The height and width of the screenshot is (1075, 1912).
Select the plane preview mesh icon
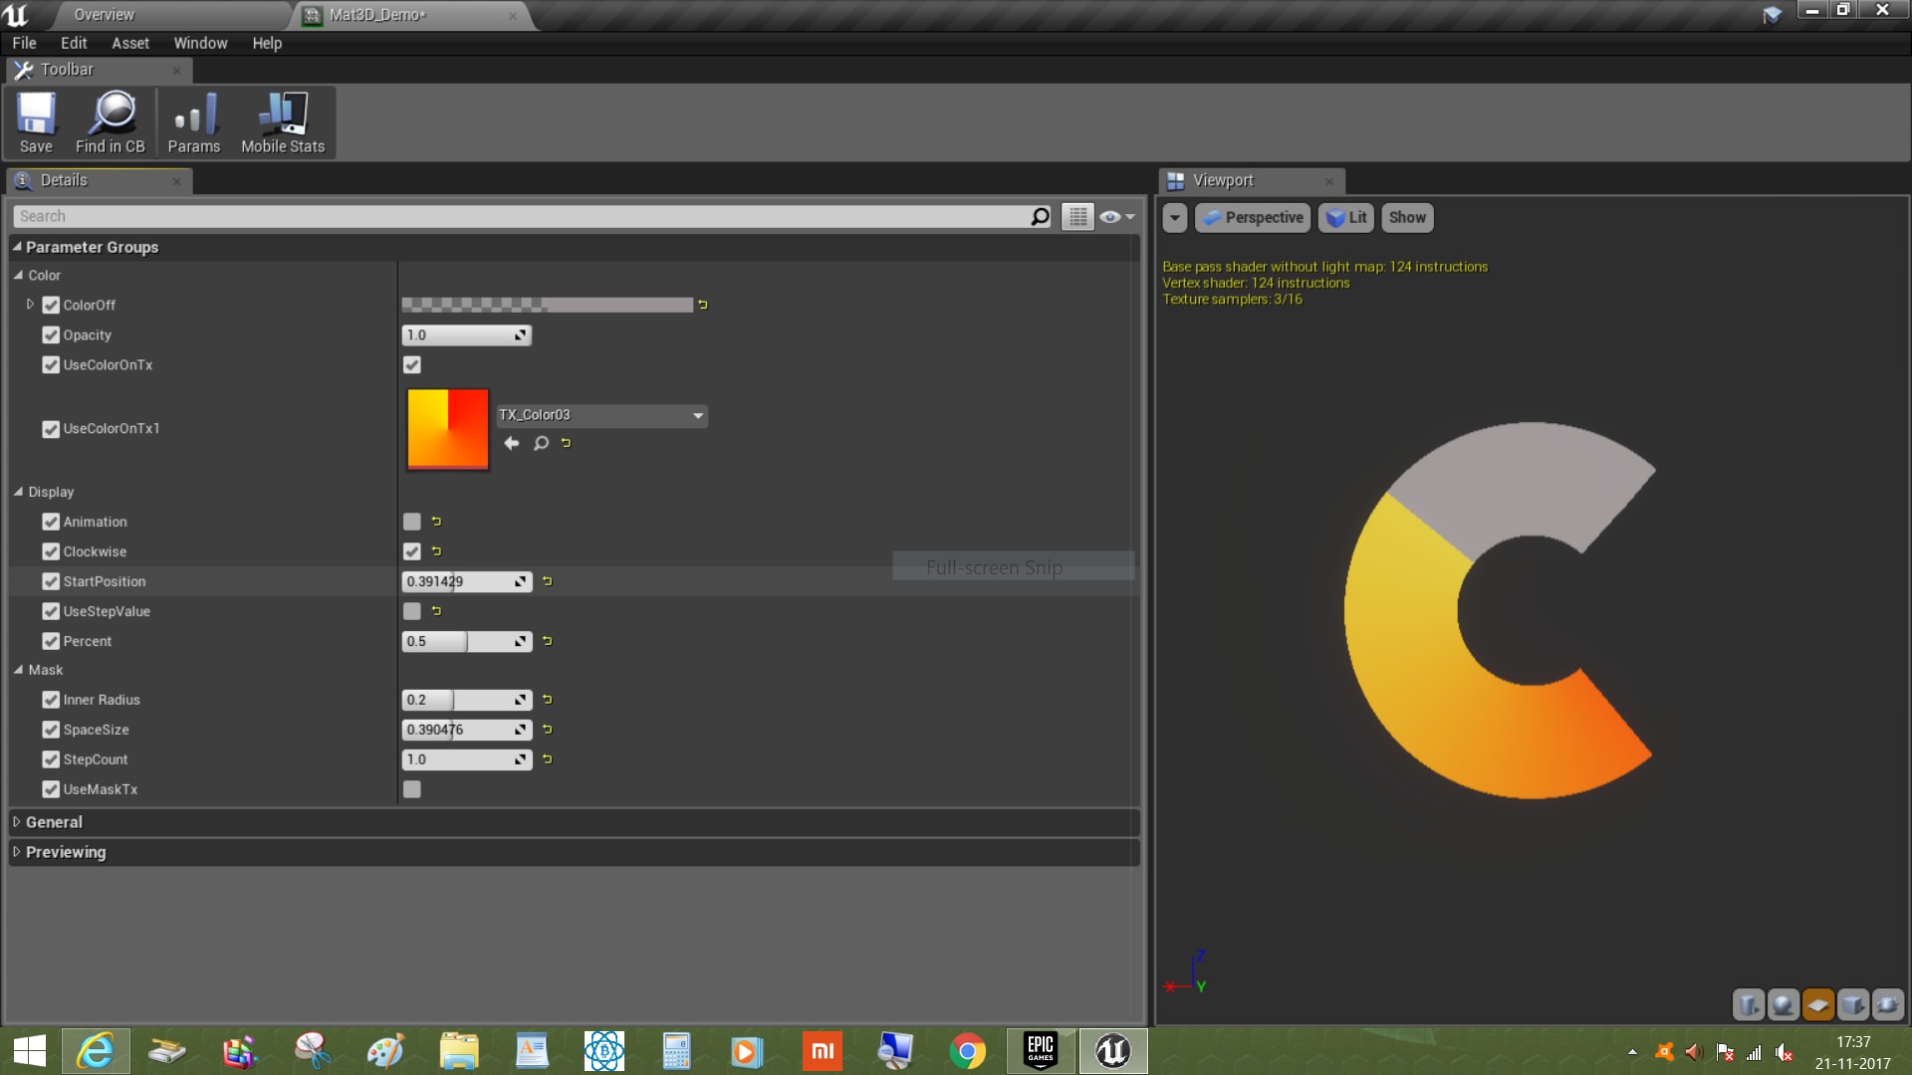1817,1004
